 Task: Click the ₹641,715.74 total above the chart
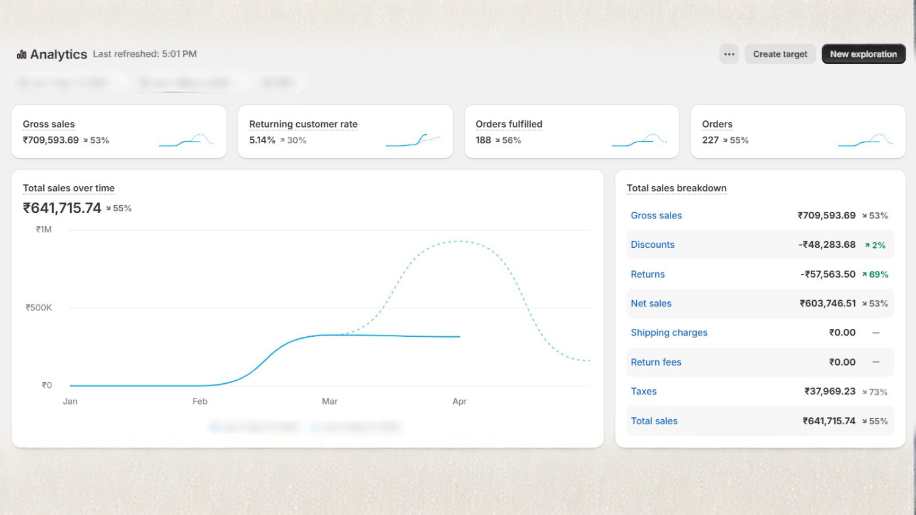62,208
